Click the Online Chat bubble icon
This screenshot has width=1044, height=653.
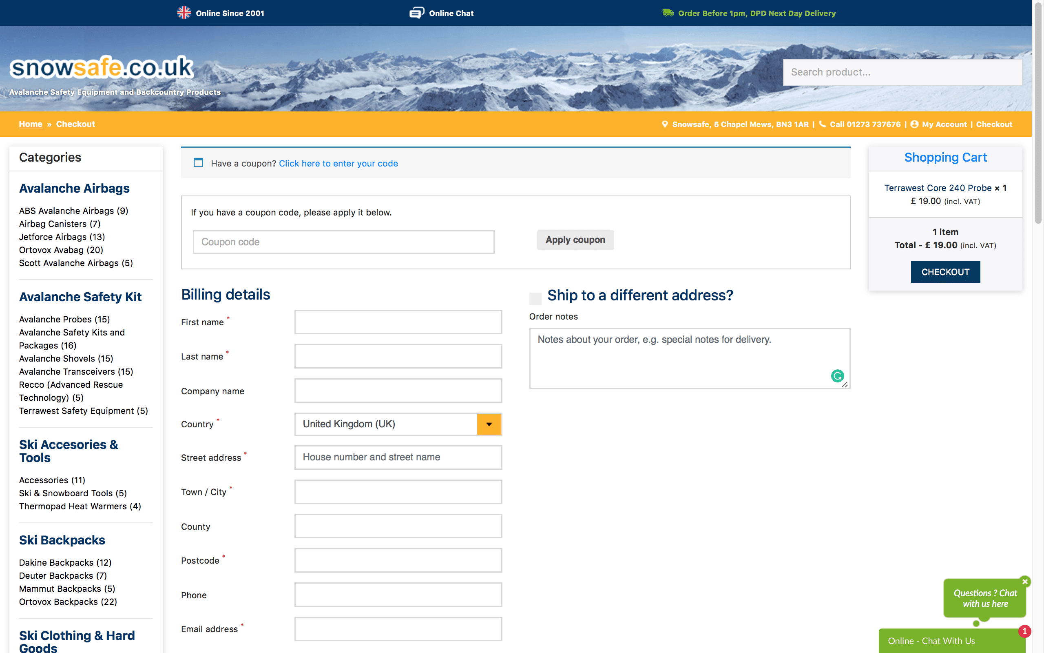pos(416,13)
